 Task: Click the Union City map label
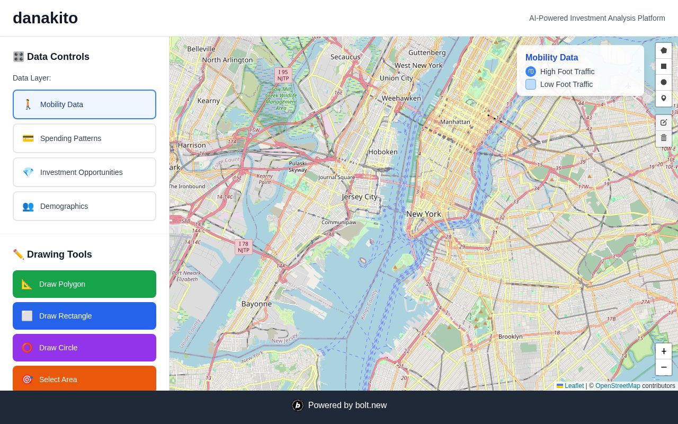pos(396,78)
